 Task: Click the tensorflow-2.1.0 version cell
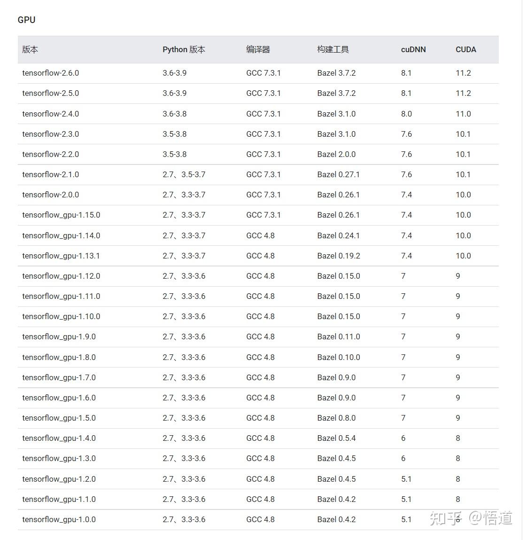click(x=51, y=175)
